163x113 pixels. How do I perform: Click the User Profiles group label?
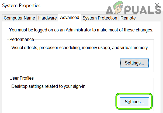[x=22, y=78]
